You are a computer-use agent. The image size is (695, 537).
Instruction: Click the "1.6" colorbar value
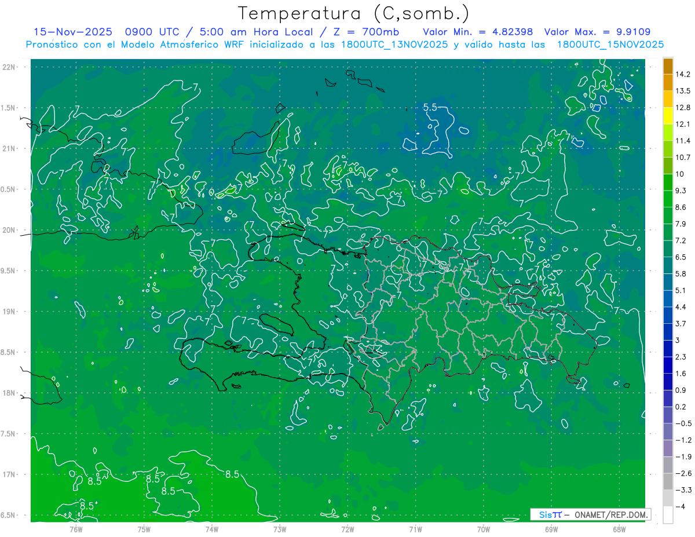coord(681,374)
